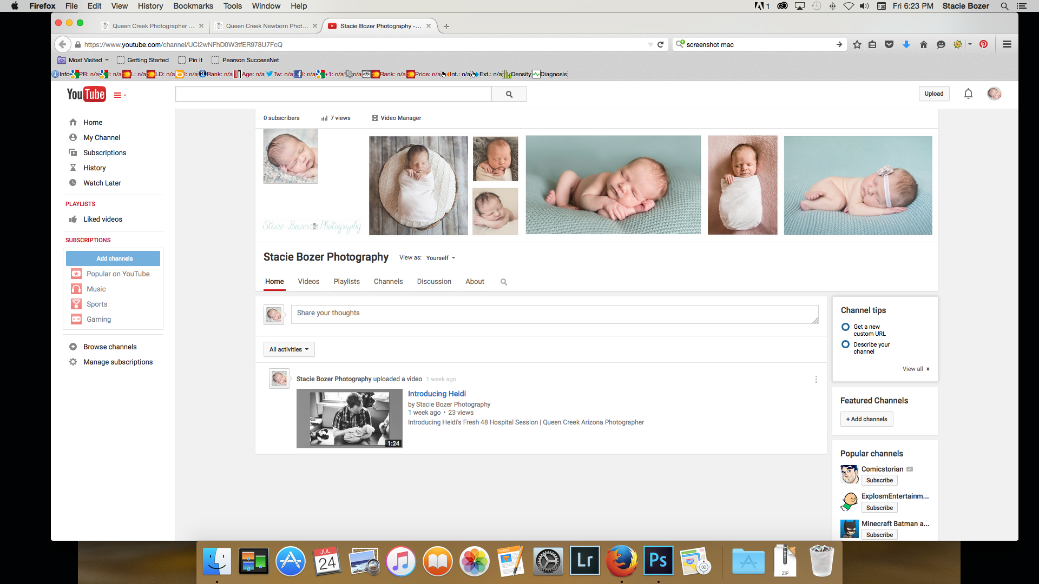Screen dimensions: 1039x584
Task: Expand the toolbar extension dropdown arrow
Action: pyautogui.click(x=970, y=44)
